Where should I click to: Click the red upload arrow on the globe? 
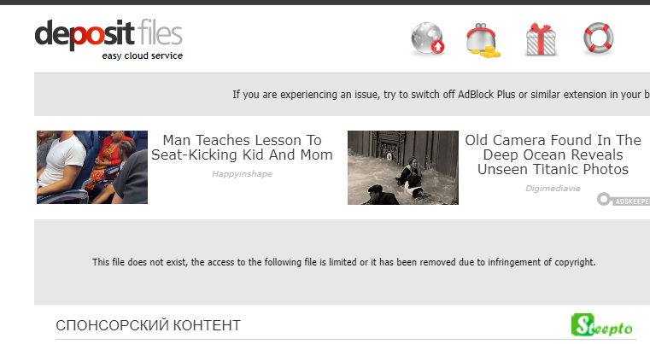[x=438, y=47]
